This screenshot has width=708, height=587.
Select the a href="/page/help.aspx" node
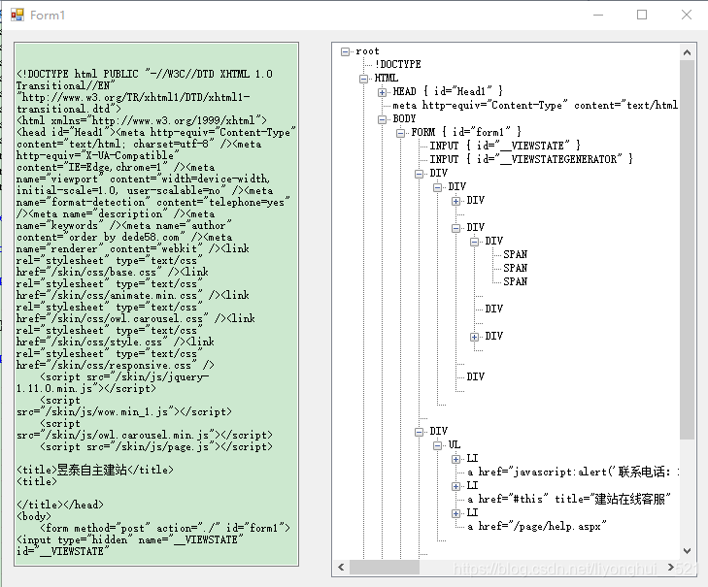tap(536, 526)
